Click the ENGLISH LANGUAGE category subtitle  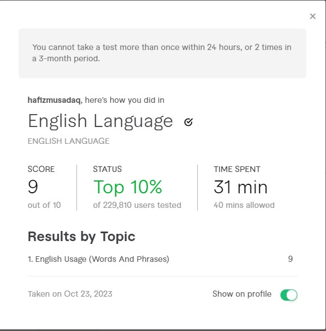pos(69,141)
